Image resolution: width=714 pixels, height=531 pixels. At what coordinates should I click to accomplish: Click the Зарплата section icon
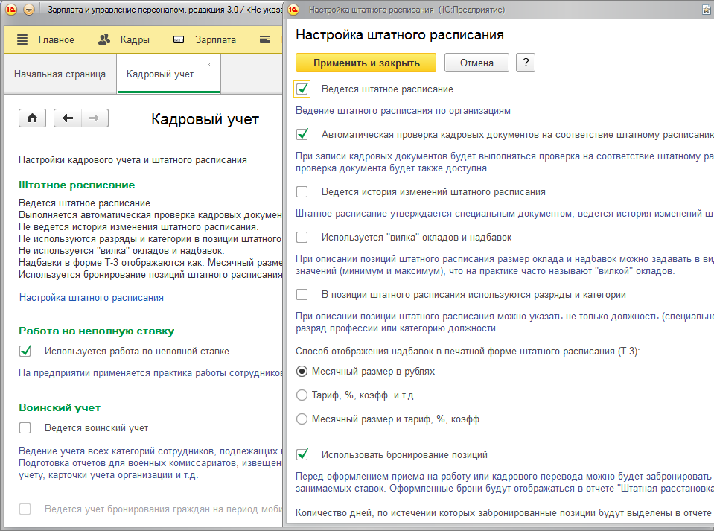pyautogui.click(x=179, y=40)
